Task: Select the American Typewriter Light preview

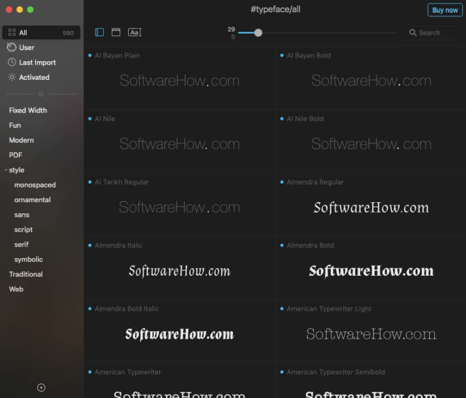Action: 371,334
